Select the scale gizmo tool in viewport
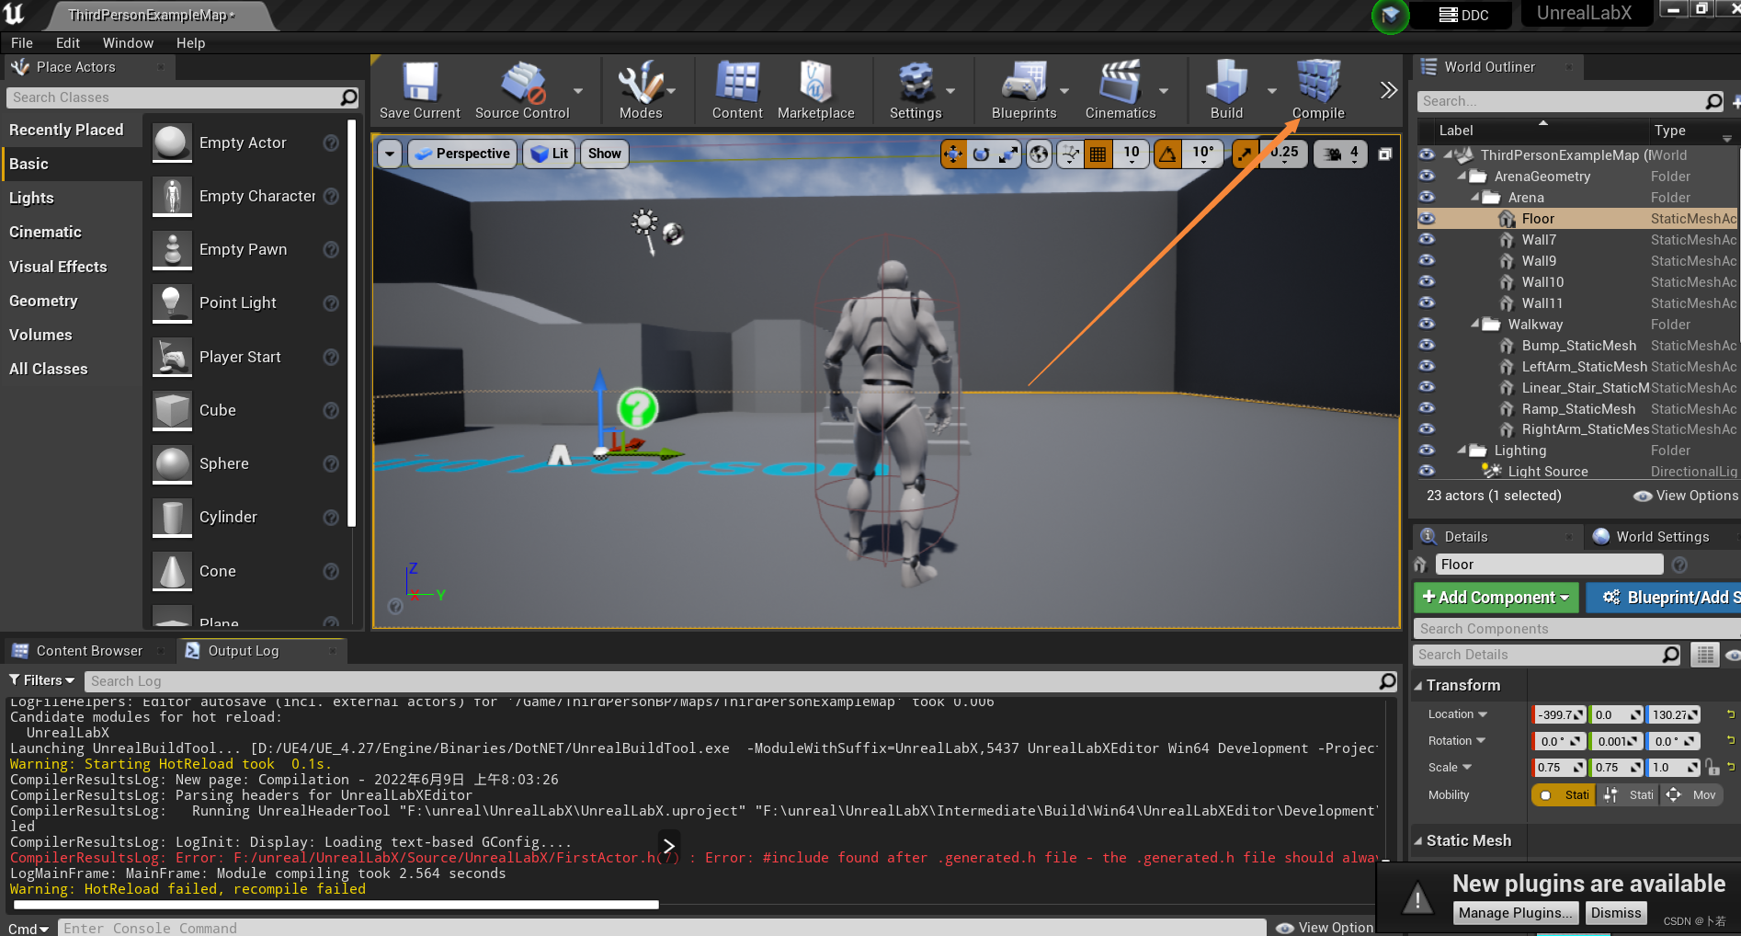The height and width of the screenshot is (936, 1741). pyautogui.click(x=1008, y=154)
